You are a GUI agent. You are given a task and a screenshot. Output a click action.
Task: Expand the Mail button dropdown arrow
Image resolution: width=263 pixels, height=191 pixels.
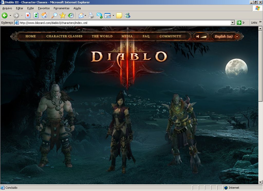point(85,16)
